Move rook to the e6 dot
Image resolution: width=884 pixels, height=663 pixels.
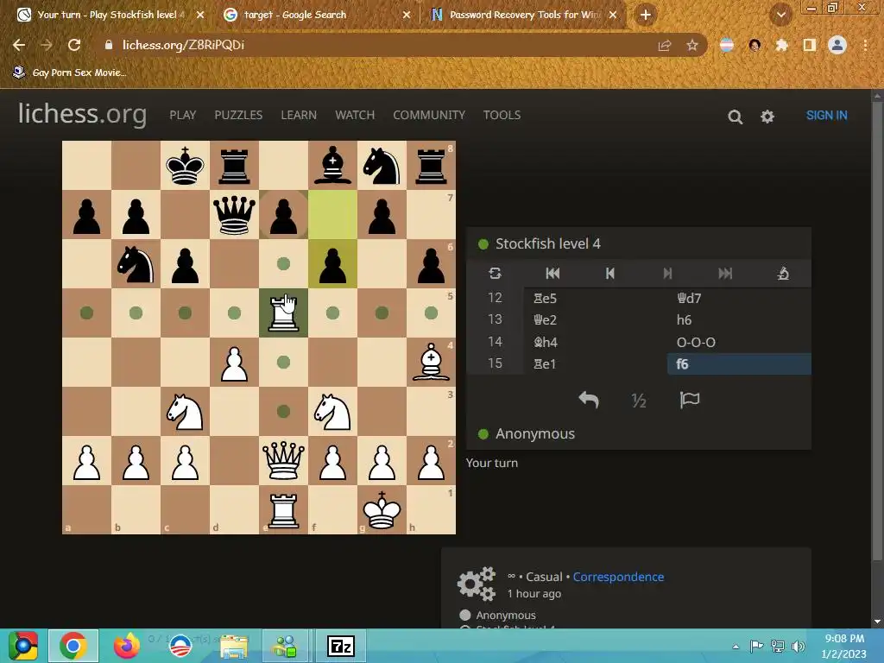pos(283,264)
